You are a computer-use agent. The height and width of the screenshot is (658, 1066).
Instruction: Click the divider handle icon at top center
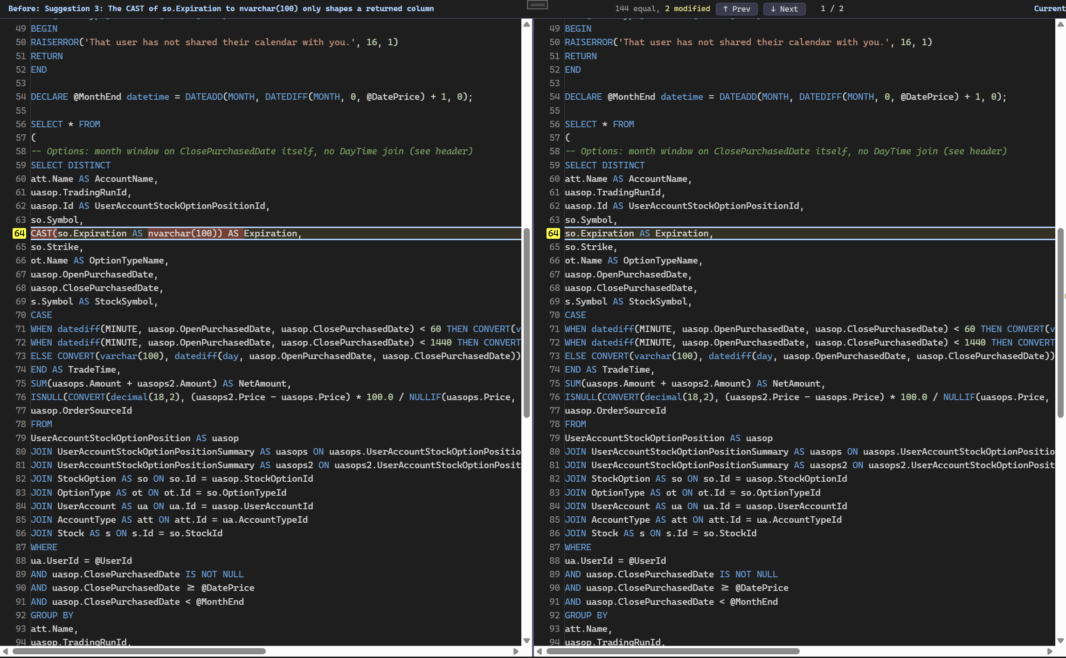(x=537, y=5)
